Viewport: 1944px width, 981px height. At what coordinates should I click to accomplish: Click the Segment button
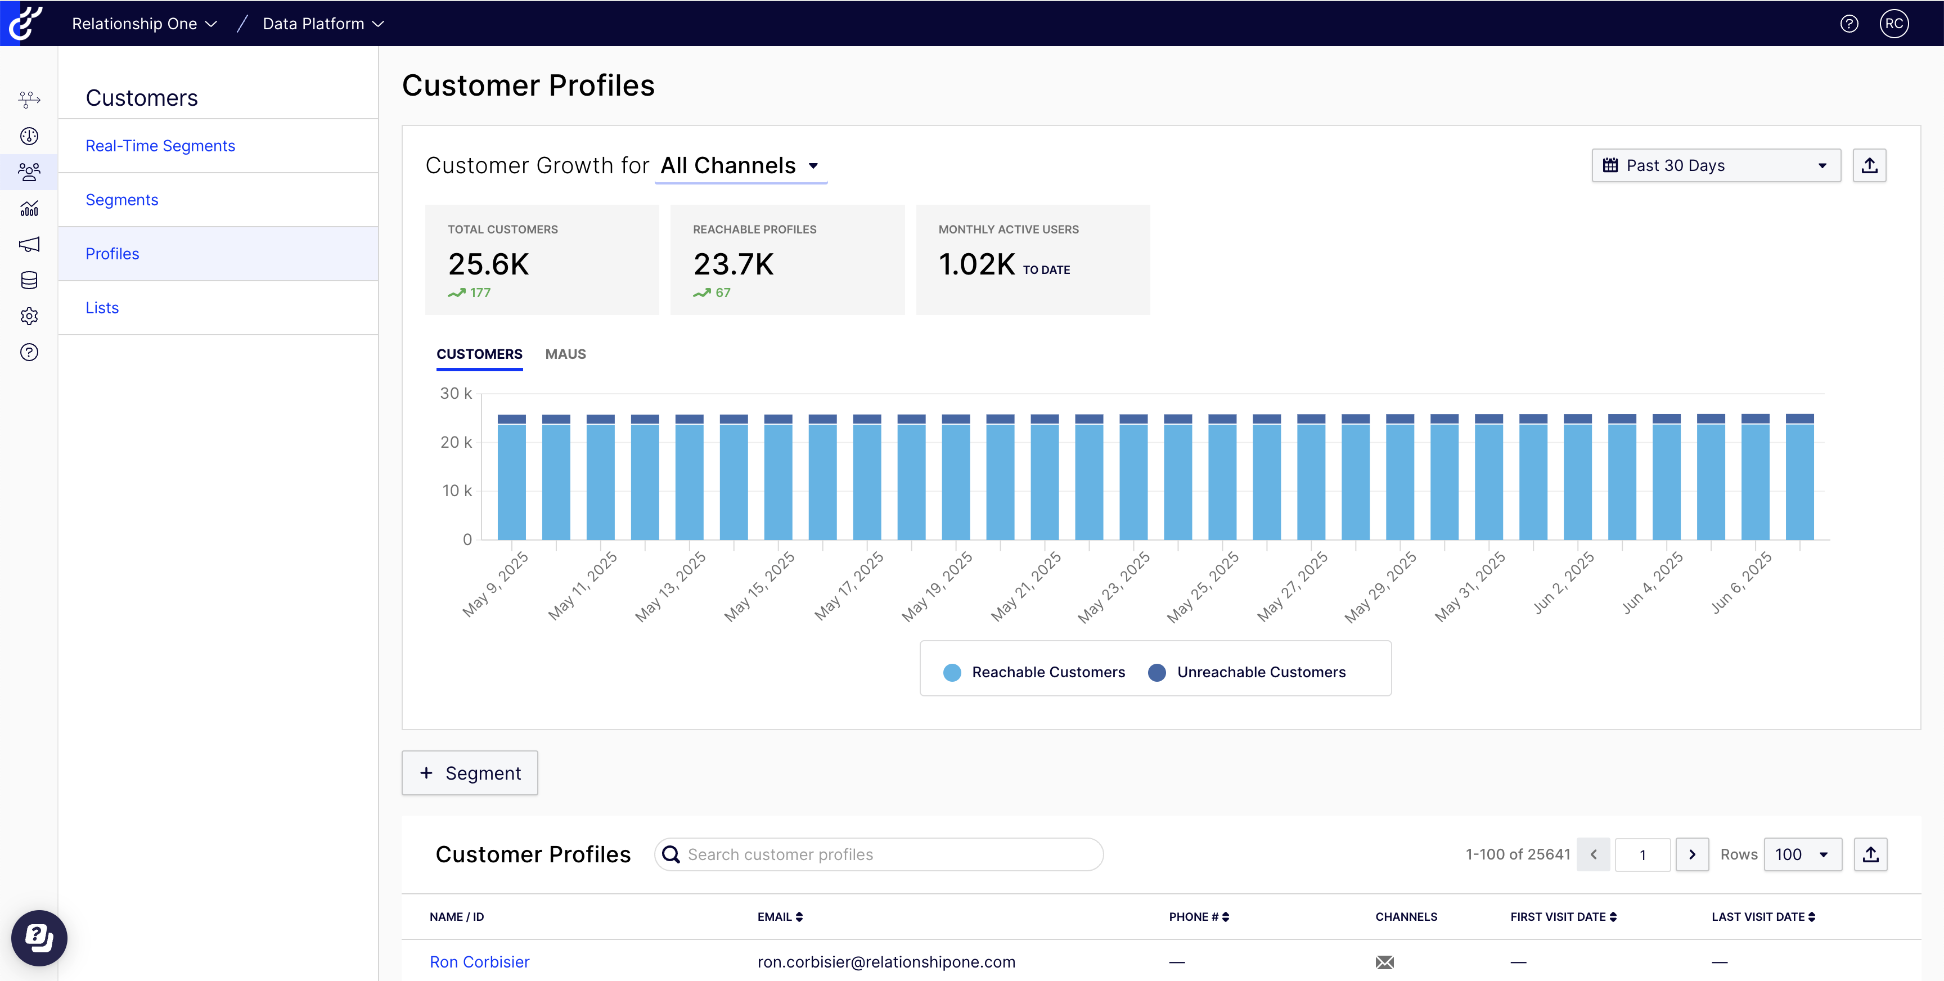[x=469, y=773]
